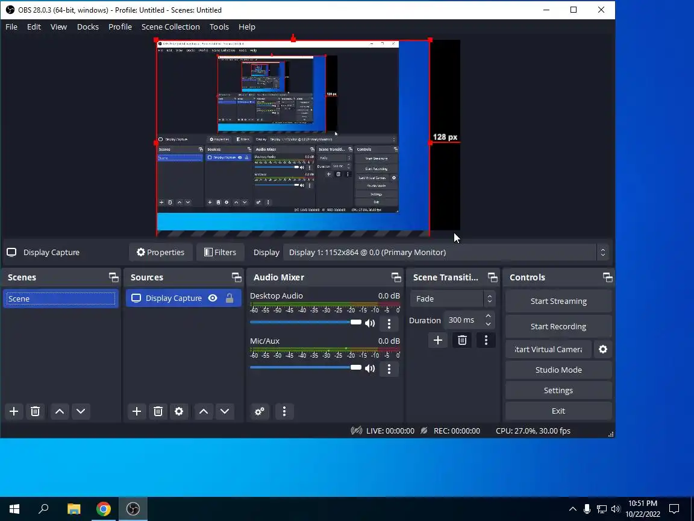Open the Edit menu
Image resolution: width=694 pixels, height=521 pixels.
[34, 27]
